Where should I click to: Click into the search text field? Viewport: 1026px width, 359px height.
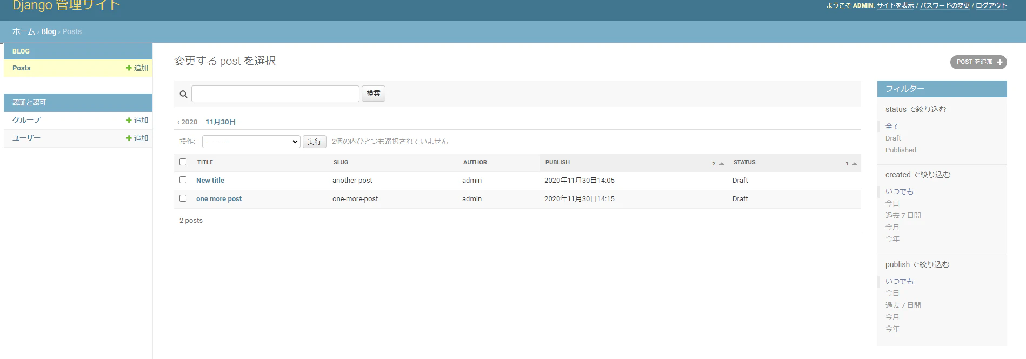pyautogui.click(x=275, y=94)
